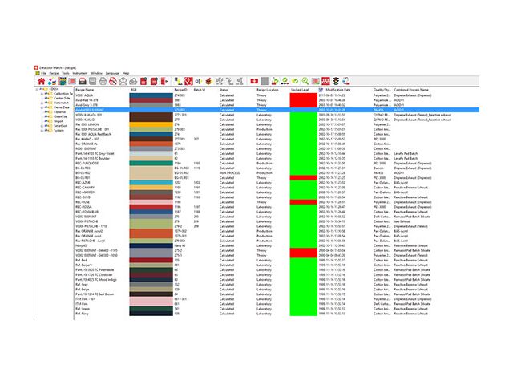Click the Datamatch folder icon in tree
The width and height of the screenshot is (513, 385).
tap(50, 103)
